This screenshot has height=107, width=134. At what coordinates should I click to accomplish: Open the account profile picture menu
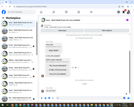point(129,12)
